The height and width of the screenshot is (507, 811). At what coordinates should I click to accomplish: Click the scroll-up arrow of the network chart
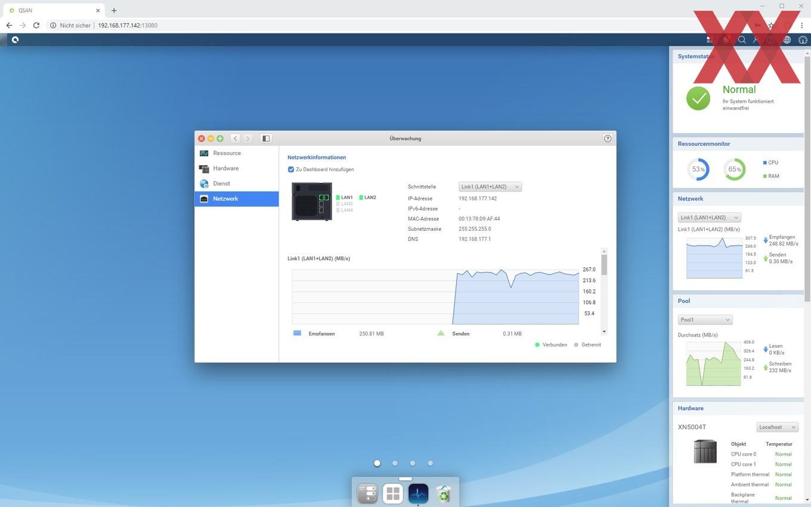click(x=604, y=251)
